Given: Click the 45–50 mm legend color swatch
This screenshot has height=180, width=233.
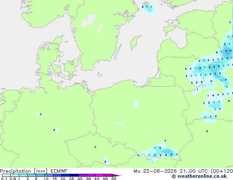Looking at the screenshot, I should coord(108,175).
